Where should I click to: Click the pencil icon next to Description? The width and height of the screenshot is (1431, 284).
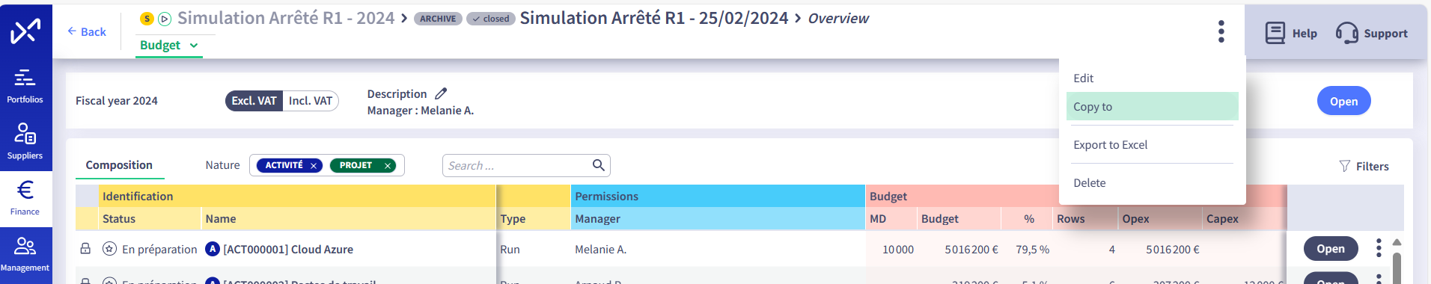point(441,93)
